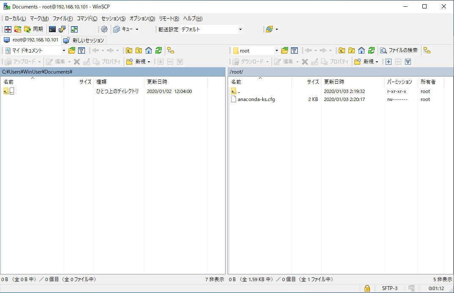The width and height of the screenshot is (454, 293).
Task: Toggle the local directory tree icon
Action: [171, 50]
